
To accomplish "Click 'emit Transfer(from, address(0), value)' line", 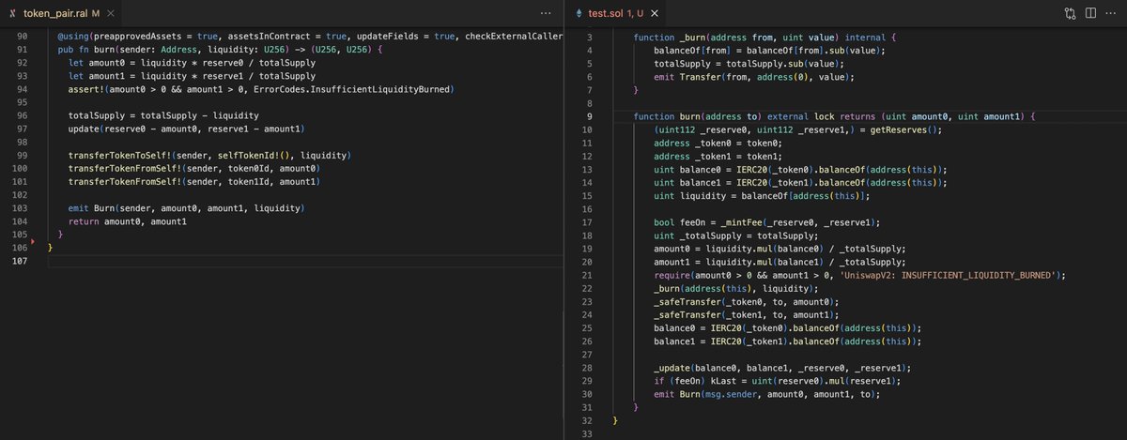I will pos(755,76).
